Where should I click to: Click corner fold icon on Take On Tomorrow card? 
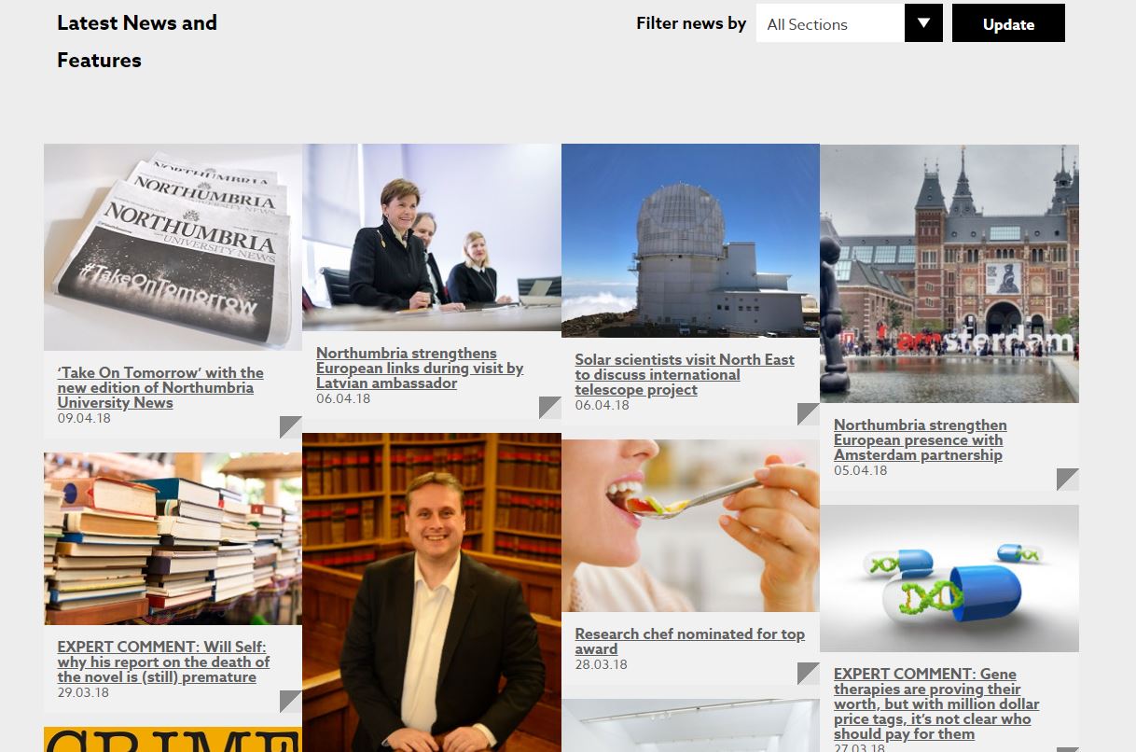291,427
